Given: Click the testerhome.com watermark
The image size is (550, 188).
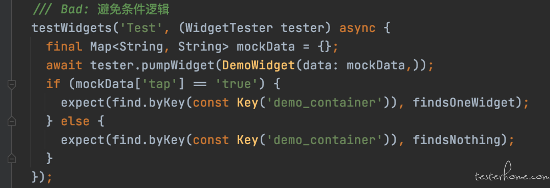Looking at the screenshot, I should coord(511,176).
